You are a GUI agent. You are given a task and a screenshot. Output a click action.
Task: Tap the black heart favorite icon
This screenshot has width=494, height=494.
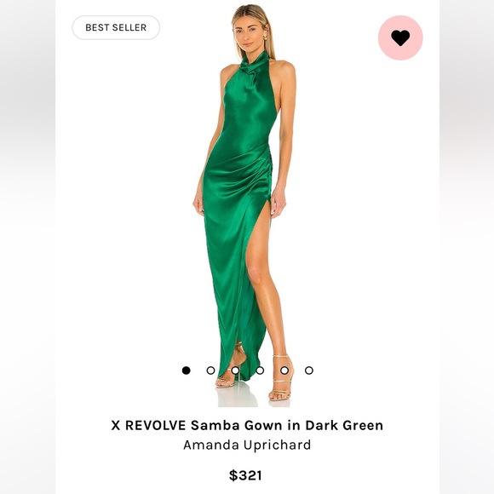pyautogui.click(x=400, y=37)
